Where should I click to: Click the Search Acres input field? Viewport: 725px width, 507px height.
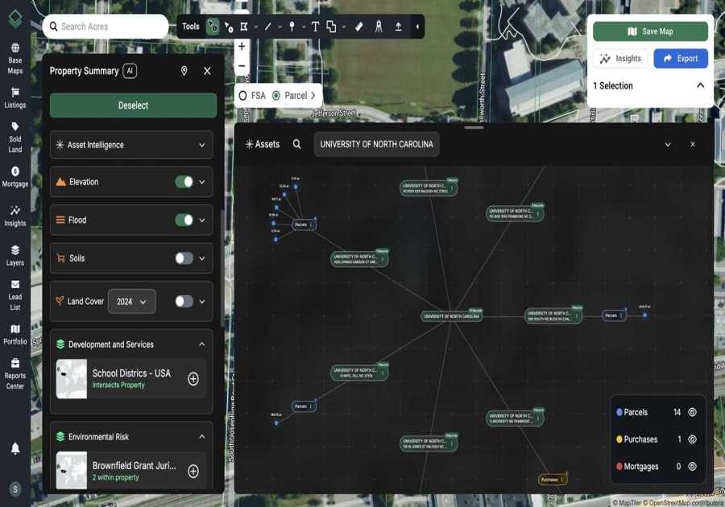tap(106, 26)
